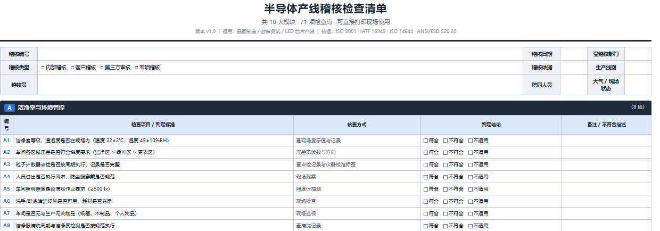Mark row A7 as 符合
This screenshot has width=660, height=231.
click(x=425, y=213)
